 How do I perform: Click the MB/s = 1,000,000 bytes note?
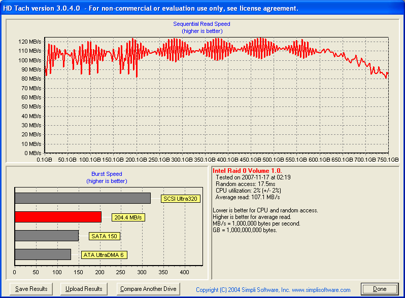click(x=256, y=223)
